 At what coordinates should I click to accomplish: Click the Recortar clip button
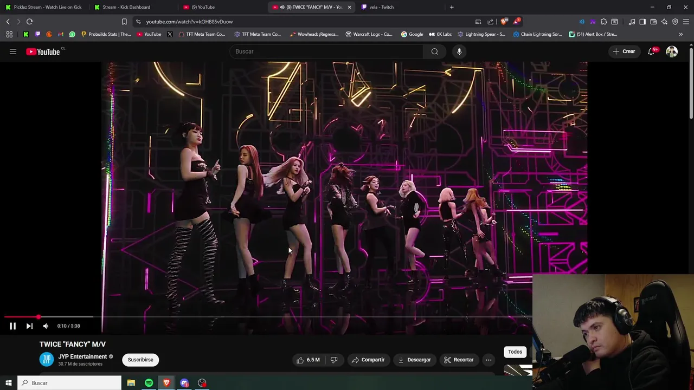[x=459, y=360]
